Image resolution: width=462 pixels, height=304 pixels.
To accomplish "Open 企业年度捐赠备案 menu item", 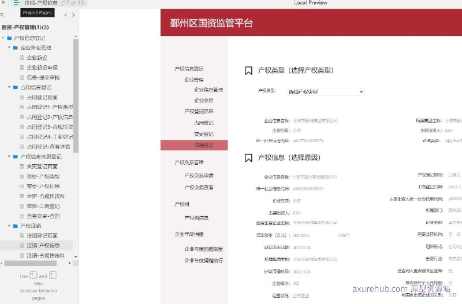I will pos(204,249).
